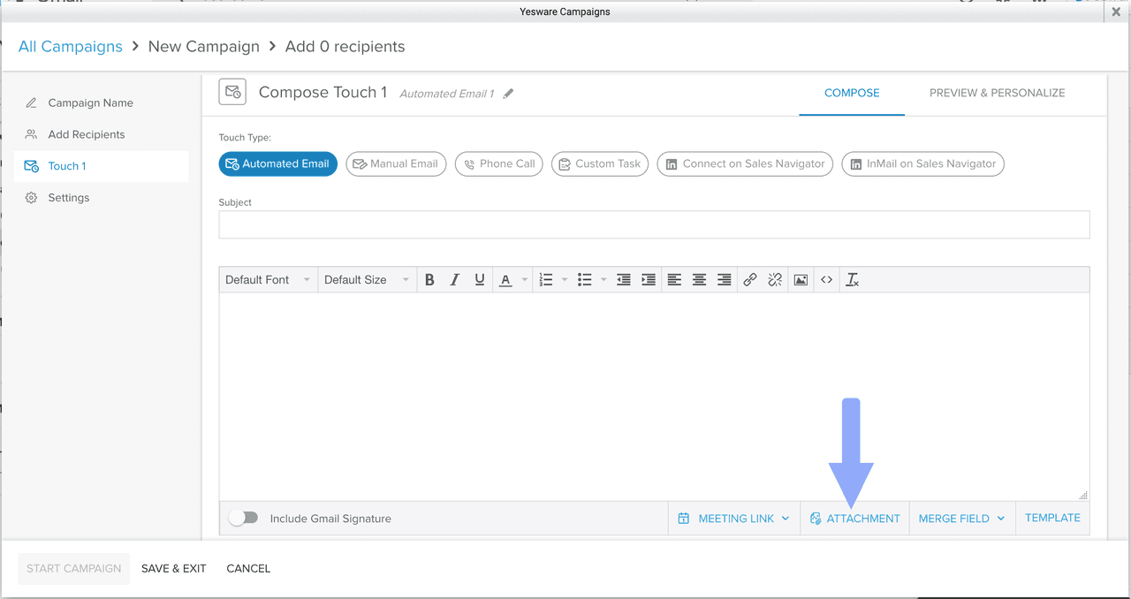
Task: Go to Settings in sidebar
Action: 69,198
